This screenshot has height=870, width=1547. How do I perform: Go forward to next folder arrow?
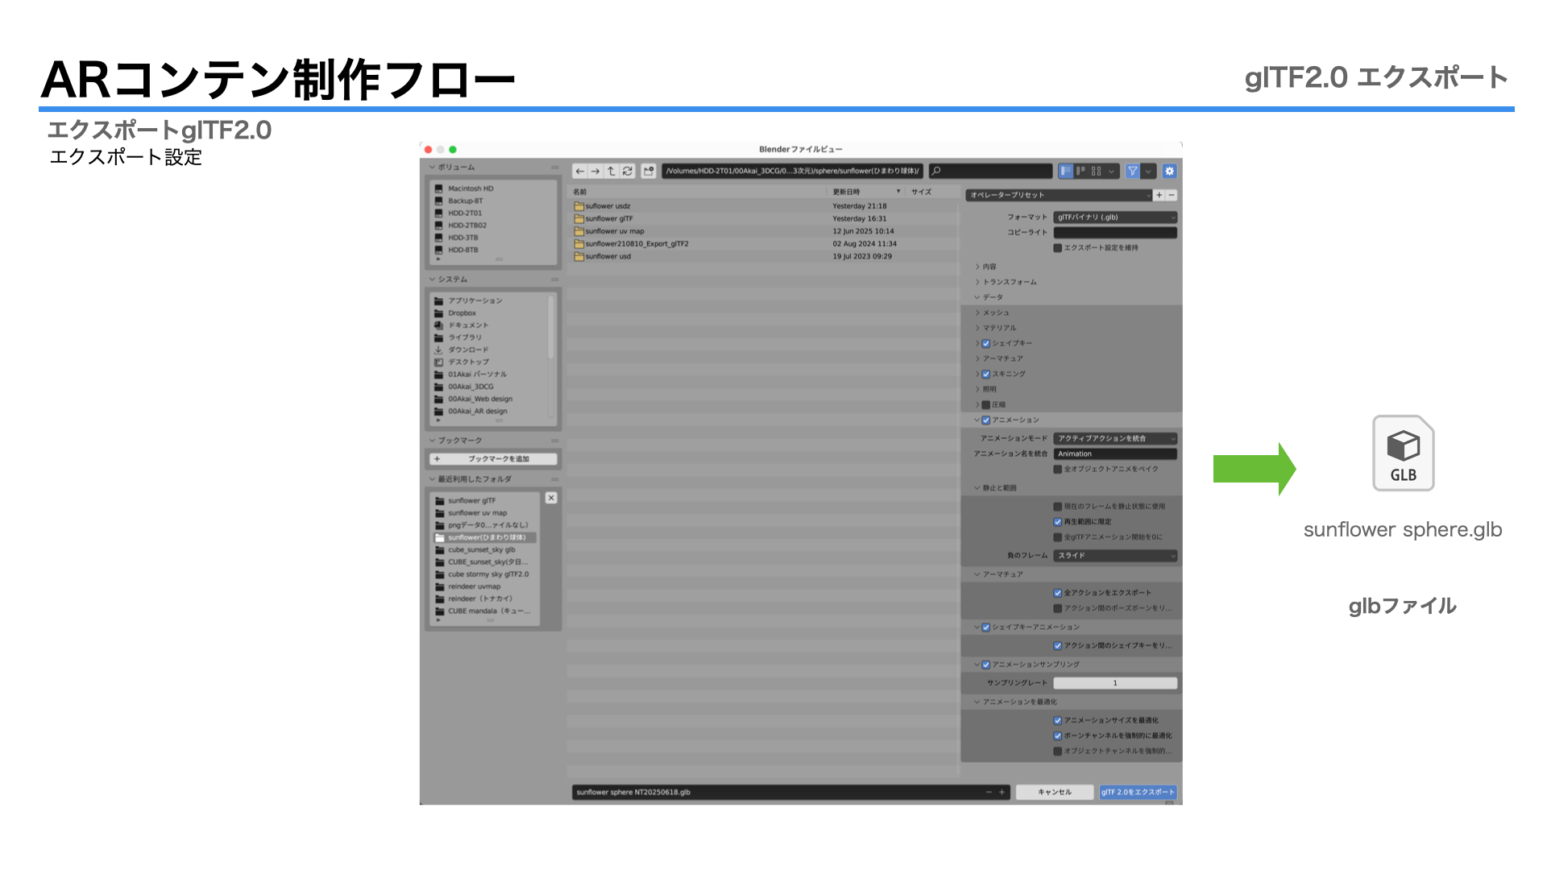coord(595,171)
